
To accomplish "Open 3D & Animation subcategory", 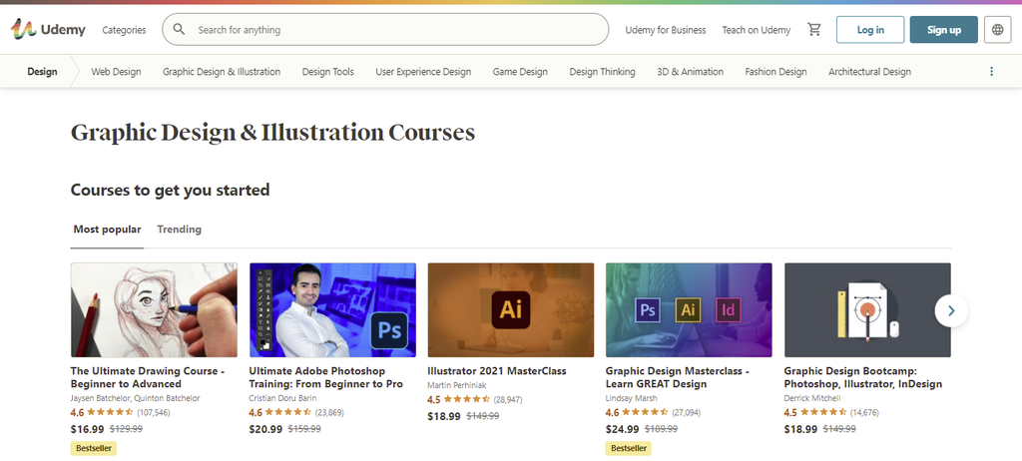I will (691, 72).
